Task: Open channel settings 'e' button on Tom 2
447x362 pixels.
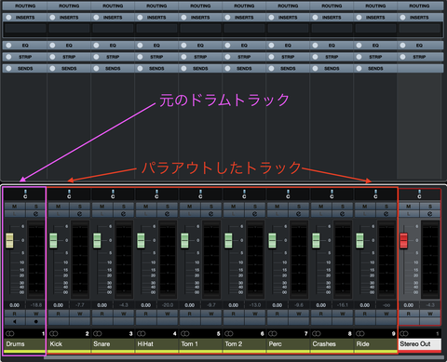Action: click(254, 214)
